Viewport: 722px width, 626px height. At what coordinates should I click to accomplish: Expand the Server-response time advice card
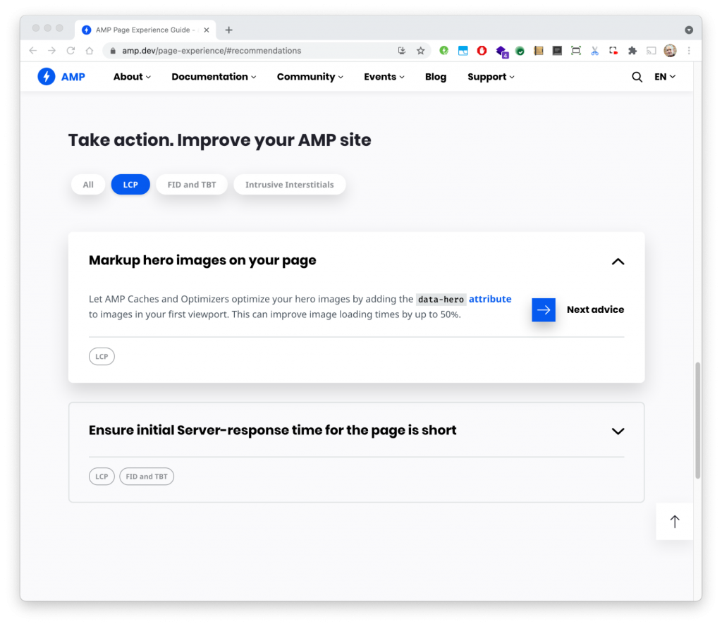618,431
